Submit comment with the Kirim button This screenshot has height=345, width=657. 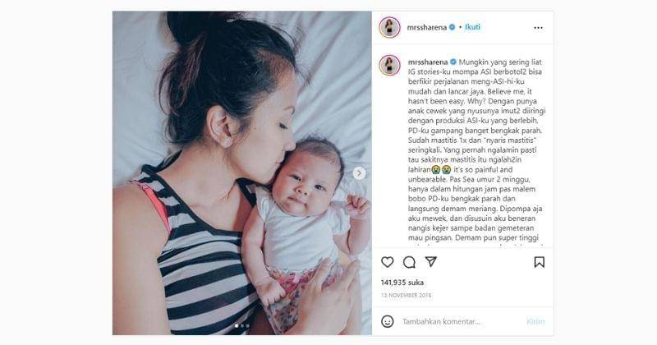pyautogui.click(x=535, y=321)
